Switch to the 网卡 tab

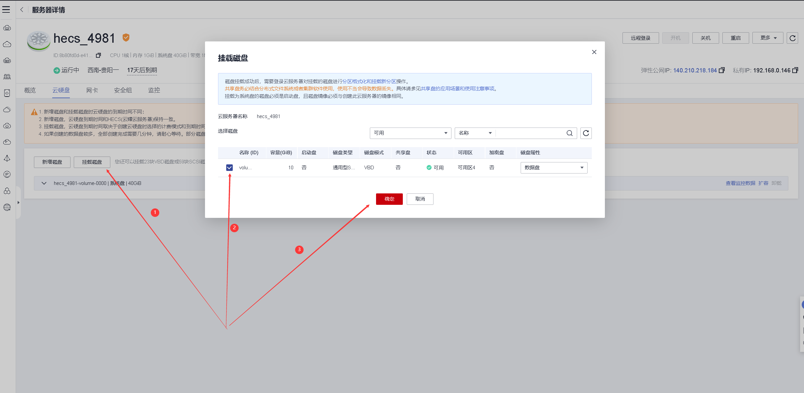pos(92,90)
